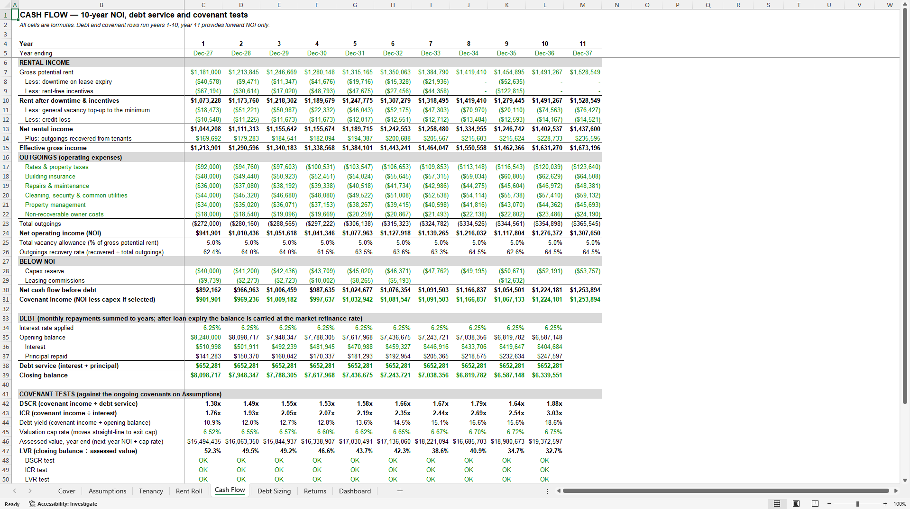Click vertical scrollbar up arrow
Screen dimensions: 910x509
click(905, 5)
